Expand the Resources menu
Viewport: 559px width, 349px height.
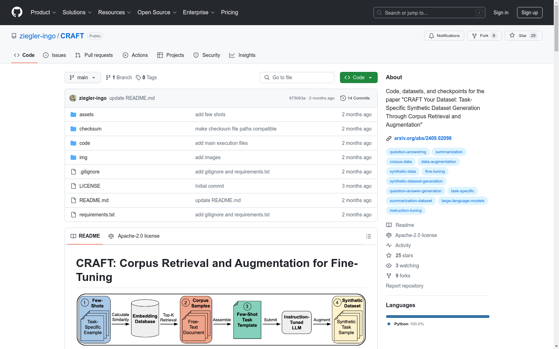[115, 12]
